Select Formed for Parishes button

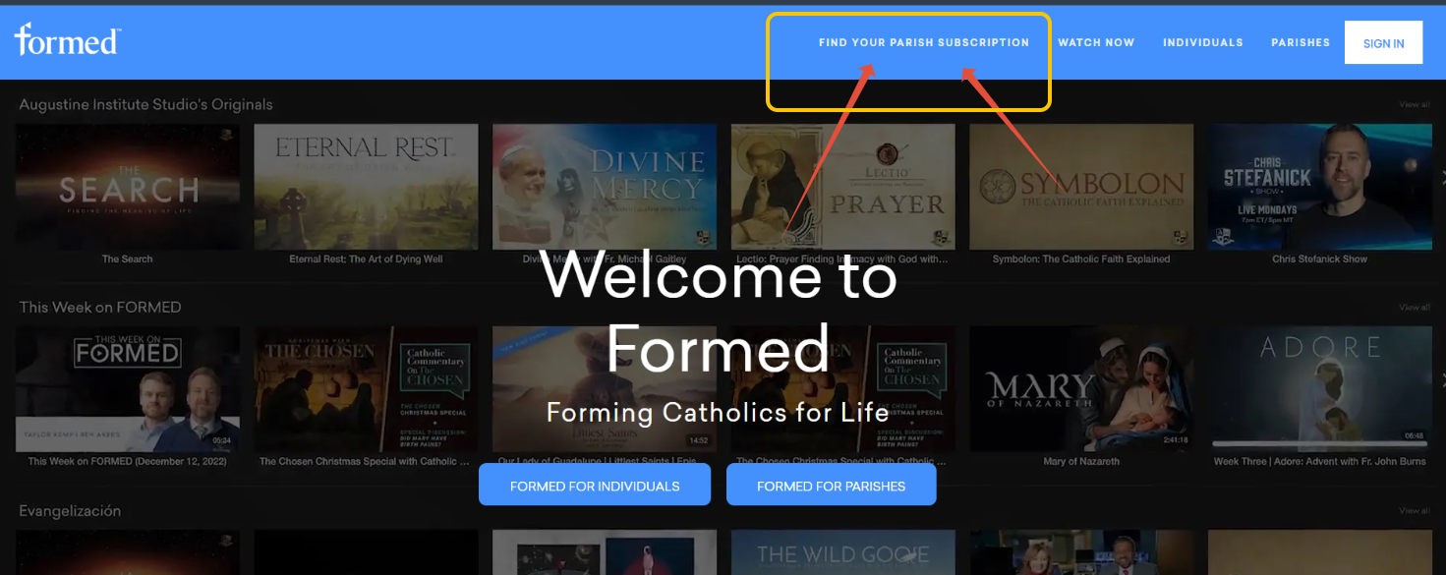click(831, 486)
